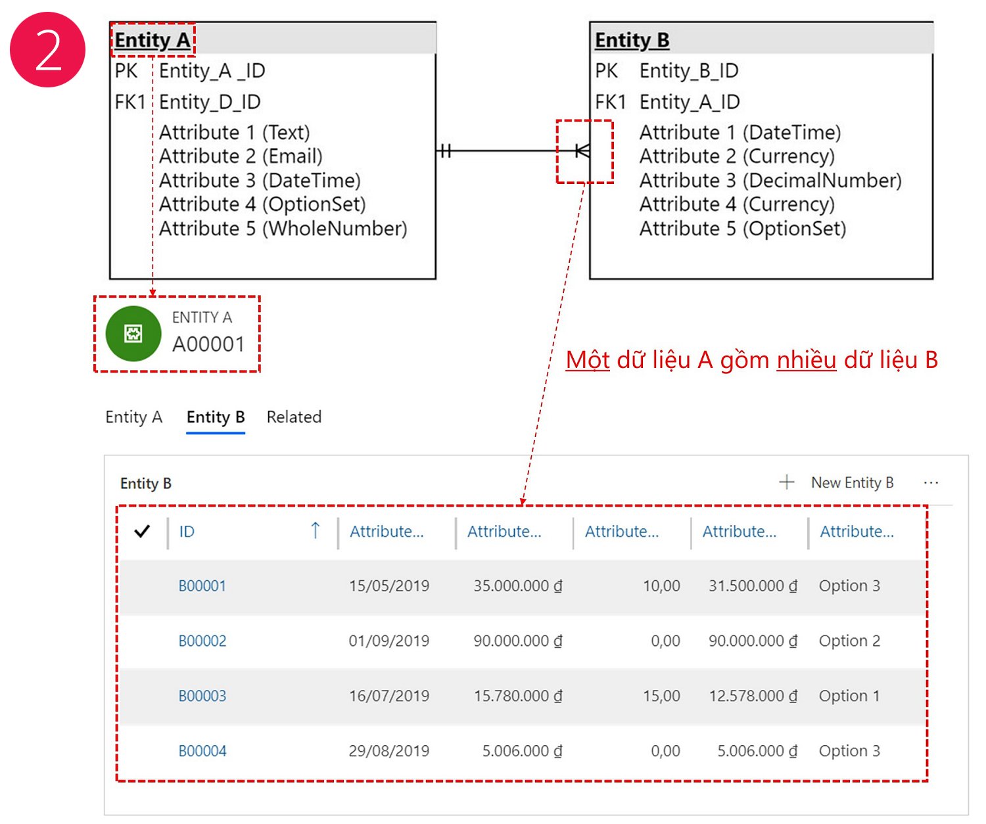Open the Related tab dropdown
986x824 pixels.
pyautogui.click(x=294, y=417)
